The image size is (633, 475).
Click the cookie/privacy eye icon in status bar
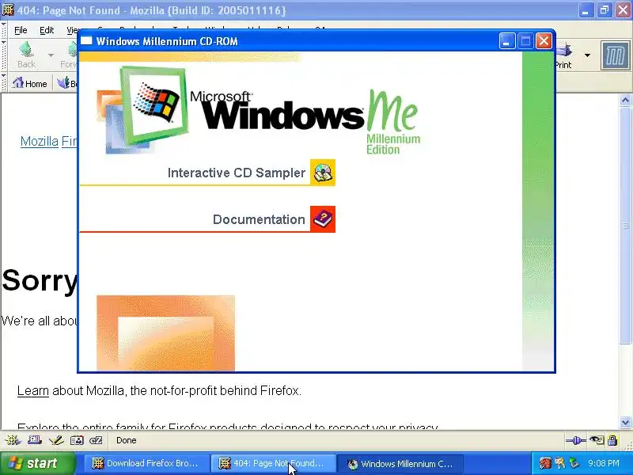(x=597, y=440)
